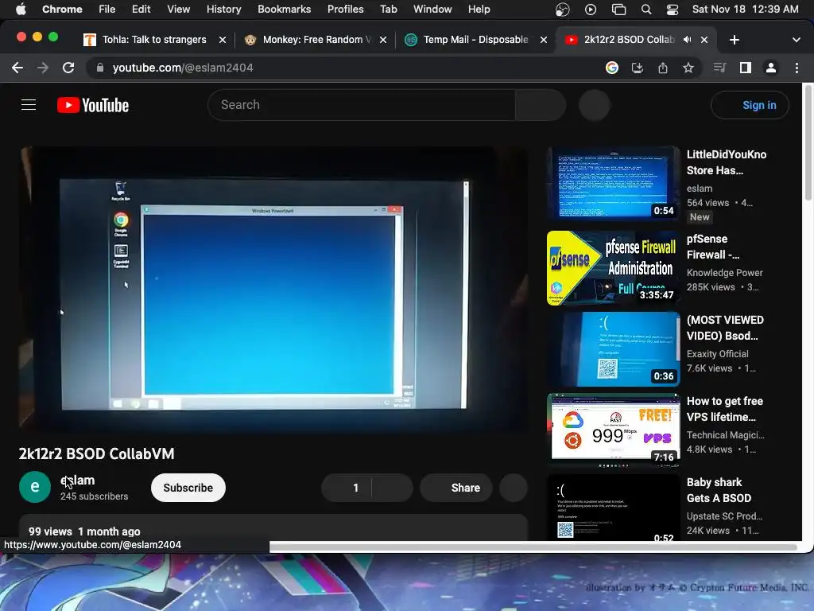Click the YouTube search submit button

(541, 105)
